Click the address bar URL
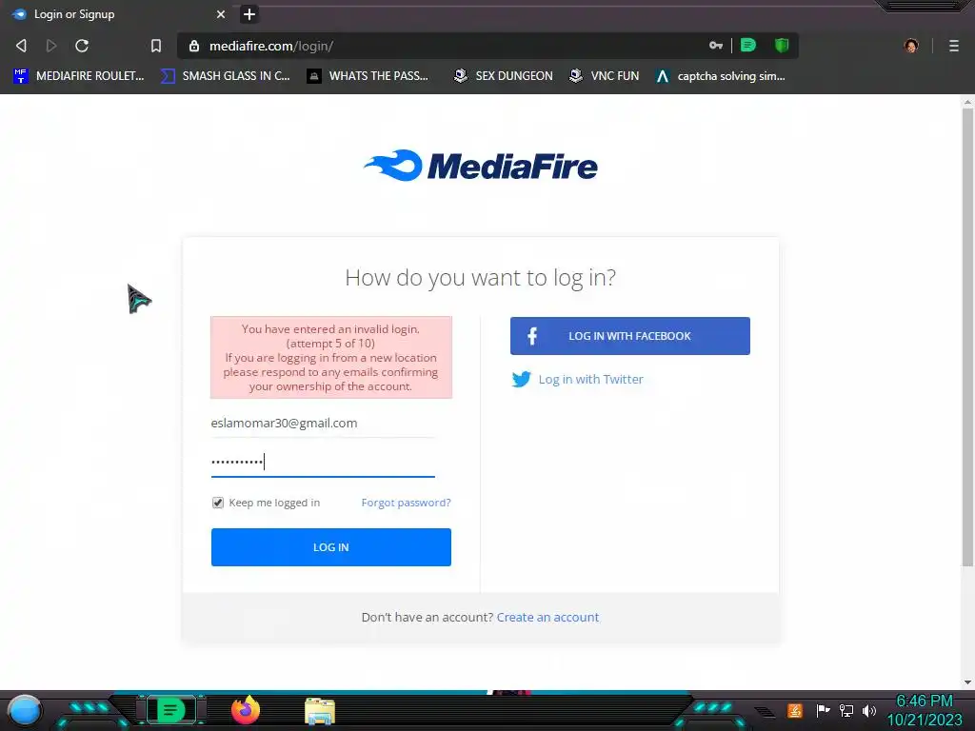This screenshot has height=731, width=975. [x=271, y=46]
